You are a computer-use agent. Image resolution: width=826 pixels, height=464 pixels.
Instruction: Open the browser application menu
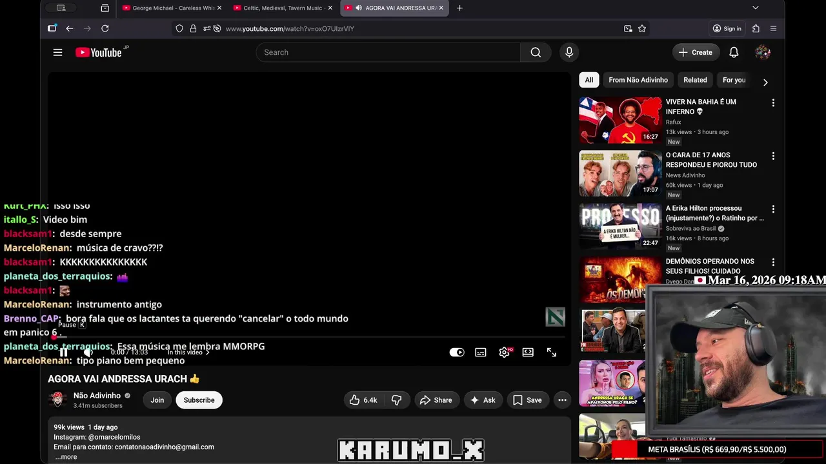(x=773, y=28)
